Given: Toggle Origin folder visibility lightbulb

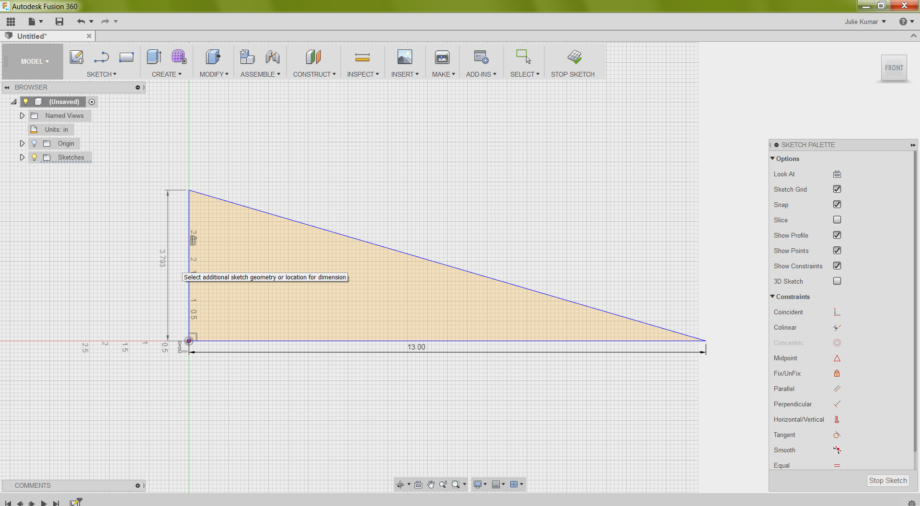Looking at the screenshot, I should [x=34, y=143].
